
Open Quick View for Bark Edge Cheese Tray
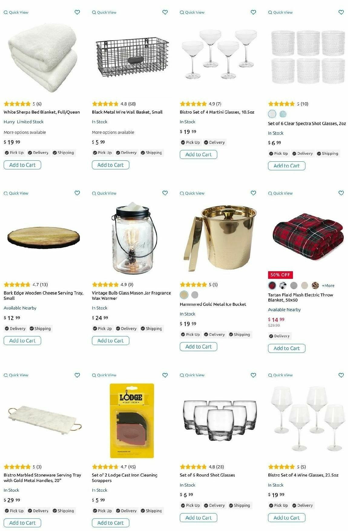(x=16, y=193)
